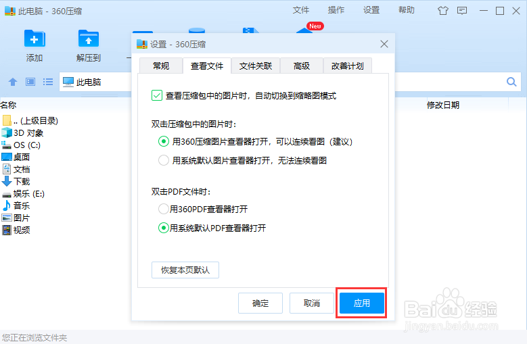The width and height of the screenshot is (527, 344).
Task: Sort by the 修改日期 column header
Action: 443,105
